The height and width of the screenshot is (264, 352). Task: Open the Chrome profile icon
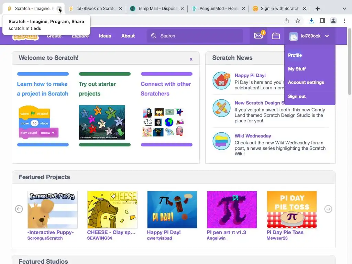click(333, 21)
